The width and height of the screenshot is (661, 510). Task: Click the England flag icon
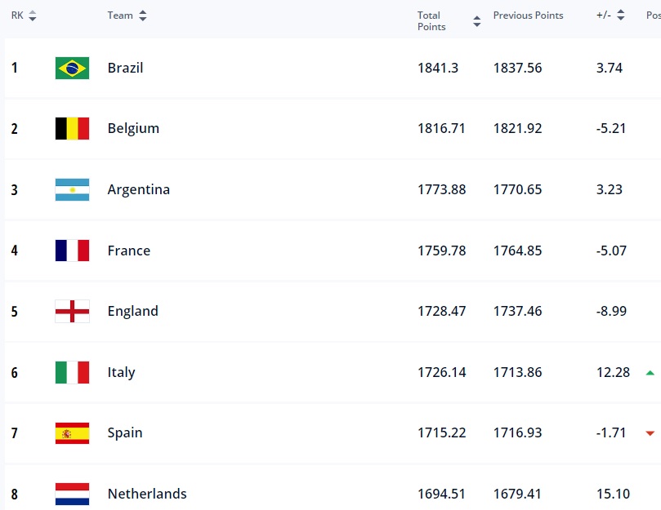pyautogui.click(x=72, y=311)
